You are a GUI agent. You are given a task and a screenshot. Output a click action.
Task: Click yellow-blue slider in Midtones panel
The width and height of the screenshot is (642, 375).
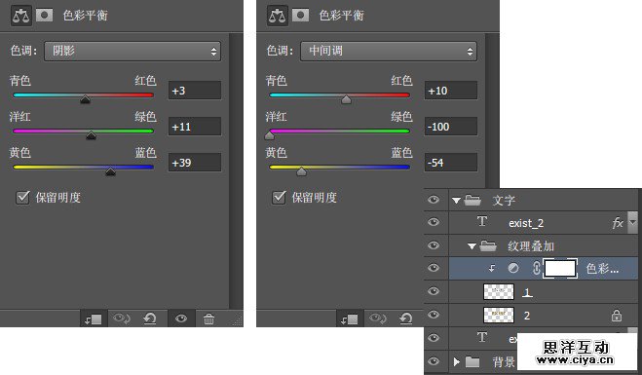click(x=339, y=168)
